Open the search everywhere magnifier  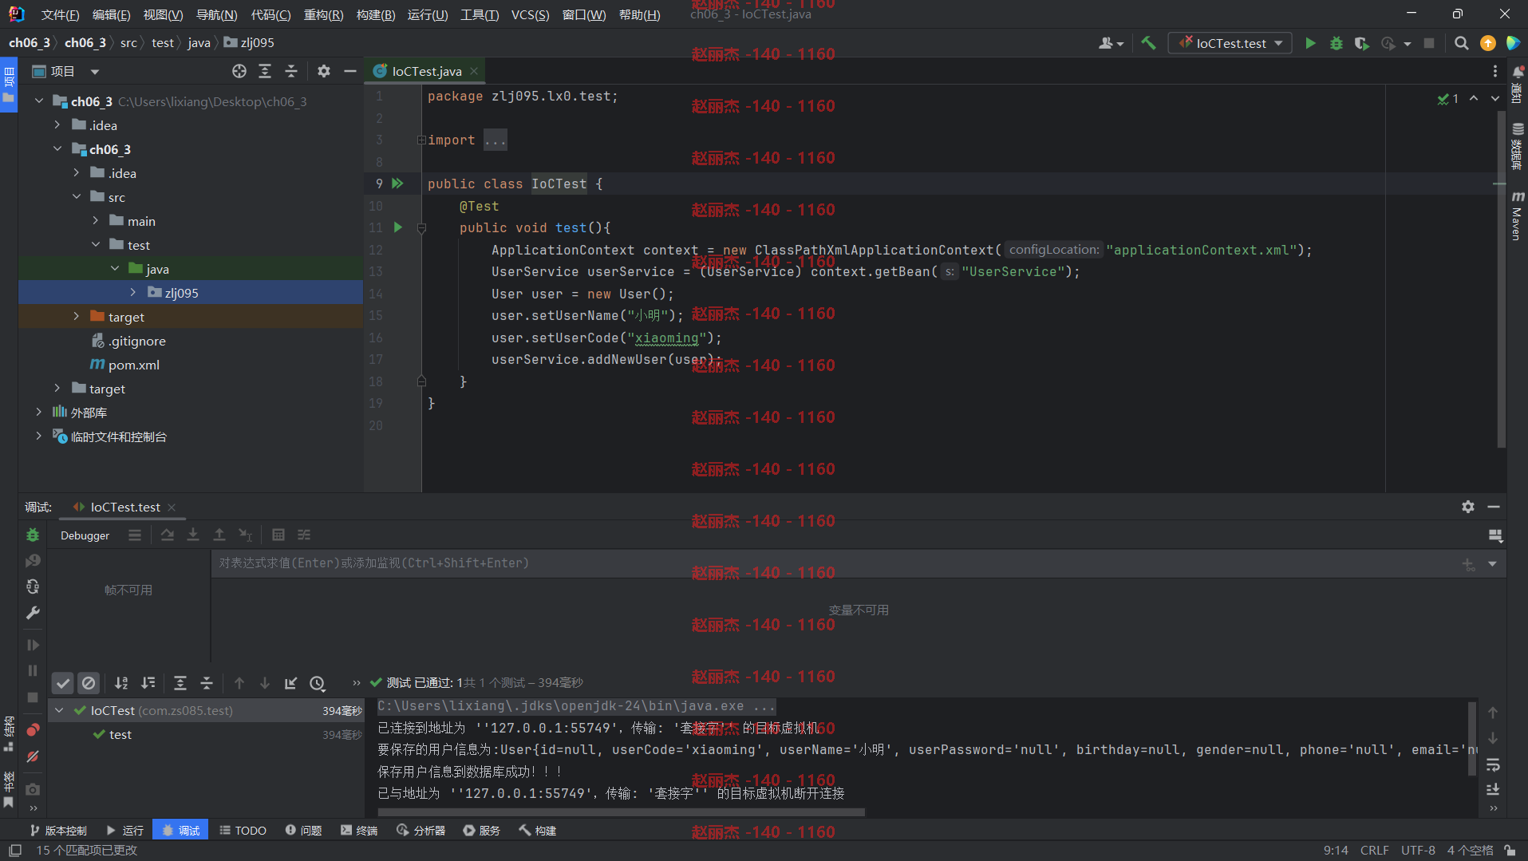(x=1461, y=43)
